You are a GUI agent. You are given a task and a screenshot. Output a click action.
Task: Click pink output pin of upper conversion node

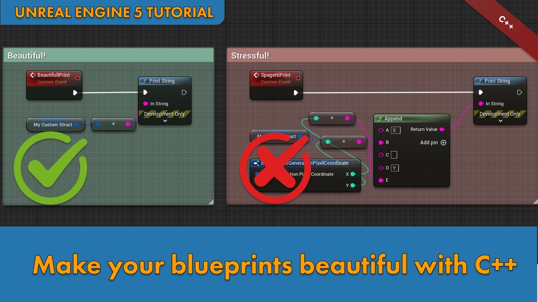click(x=348, y=118)
